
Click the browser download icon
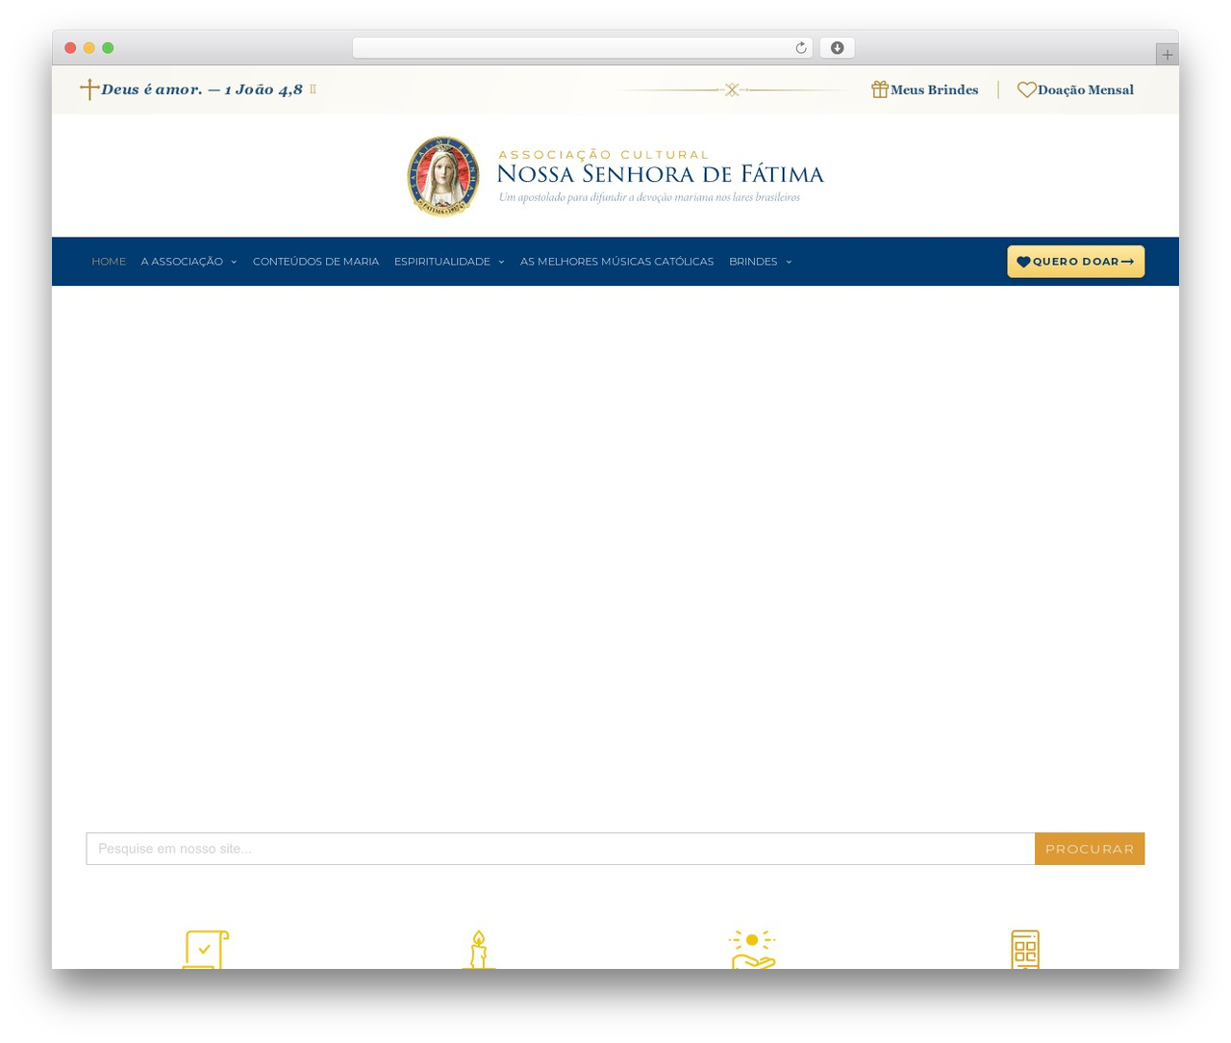837,48
